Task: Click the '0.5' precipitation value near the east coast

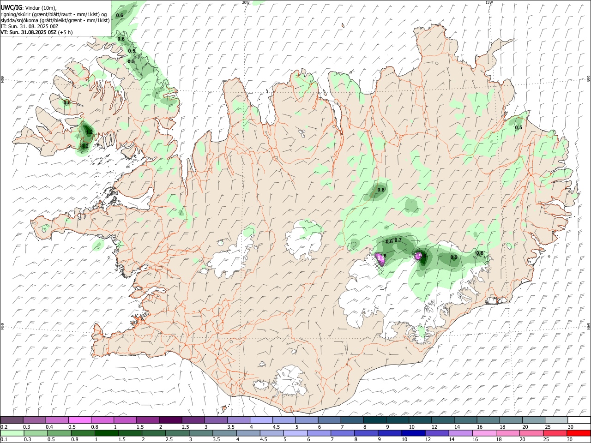Action: click(x=519, y=128)
